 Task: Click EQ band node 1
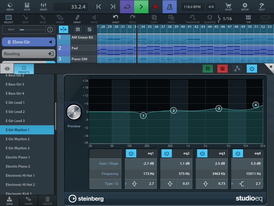pos(143,115)
